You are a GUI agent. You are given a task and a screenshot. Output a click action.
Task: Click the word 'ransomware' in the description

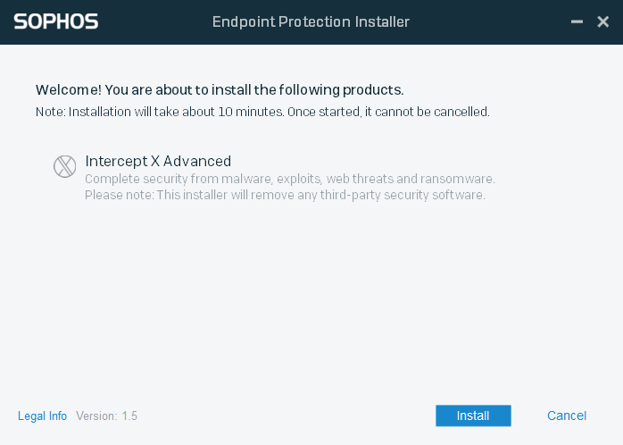(x=459, y=180)
